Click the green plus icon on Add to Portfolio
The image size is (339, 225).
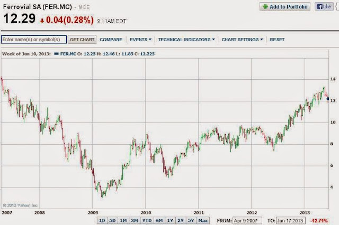(x=265, y=7)
